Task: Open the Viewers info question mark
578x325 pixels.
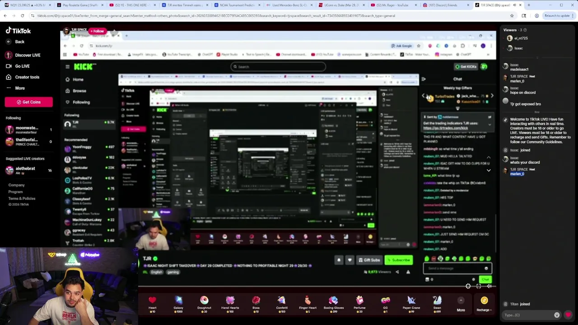Action: (x=526, y=30)
